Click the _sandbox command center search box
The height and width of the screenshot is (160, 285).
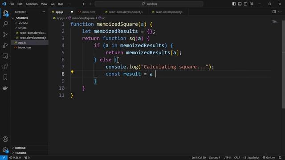tap(149, 4)
